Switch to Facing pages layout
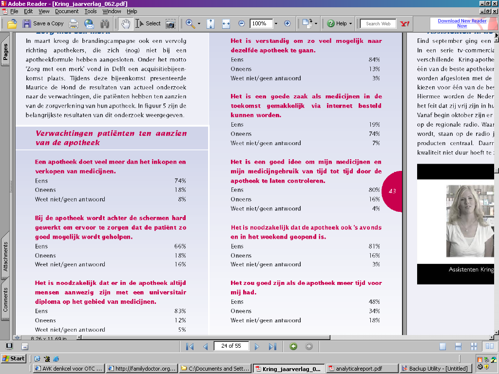Image resolution: width=499 pixels, height=374 pixels. (x=489, y=347)
